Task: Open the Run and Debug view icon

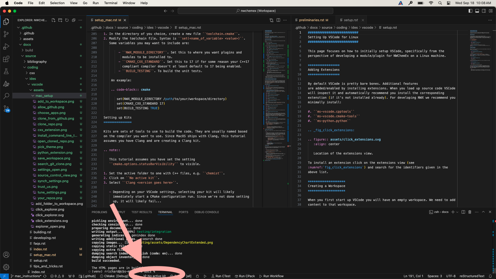Action: click(6, 47)
